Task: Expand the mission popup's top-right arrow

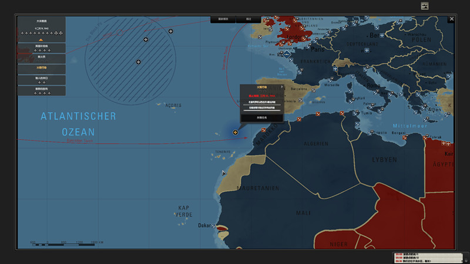Action: 282,87
